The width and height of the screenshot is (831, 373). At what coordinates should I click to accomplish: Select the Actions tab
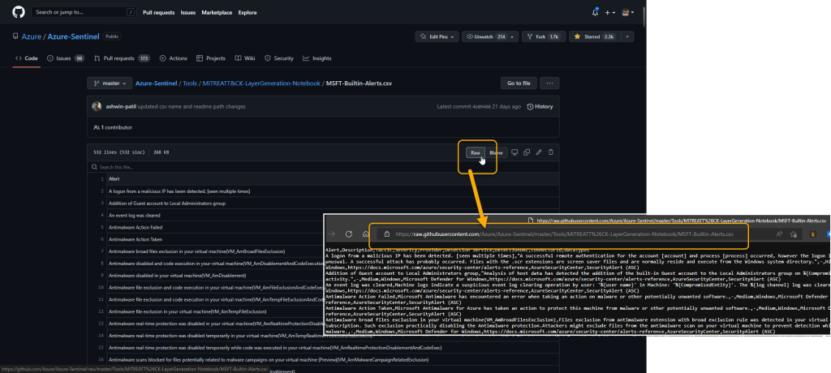174,58
